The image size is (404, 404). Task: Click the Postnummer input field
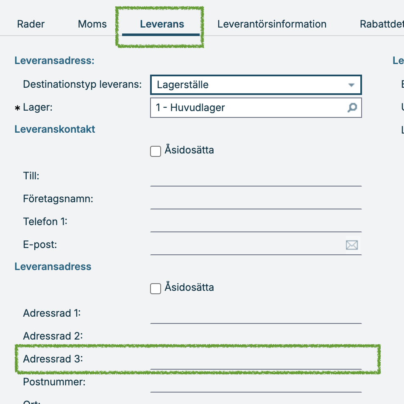coord(256,383)
